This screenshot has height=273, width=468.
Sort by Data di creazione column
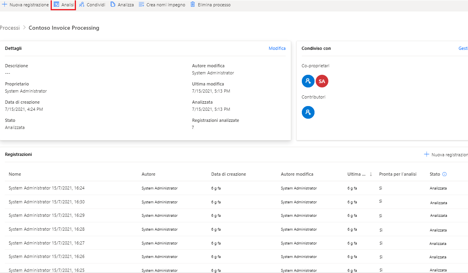[x=229, y=174]
